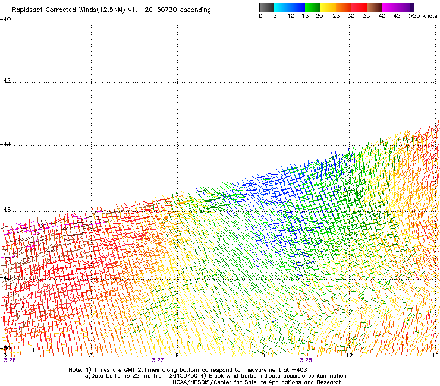This screenshot has height=386, width=440.
Task: Click the gray 0-5 knots color swatch
Action: tap(266, 7)
